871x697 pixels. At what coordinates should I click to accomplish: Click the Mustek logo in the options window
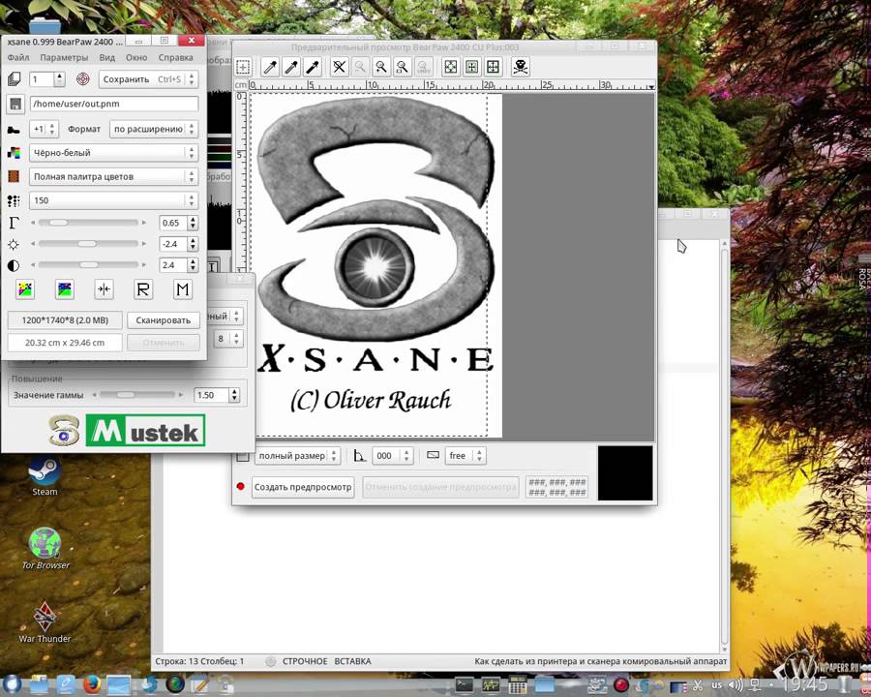pos(145,430)
